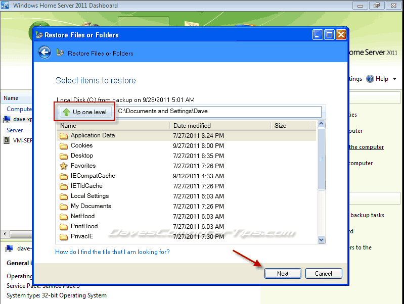The width and height of the screenshot is (404, 304).
Task: Open 'How do I find the file' link
Action: coord(112,252)
